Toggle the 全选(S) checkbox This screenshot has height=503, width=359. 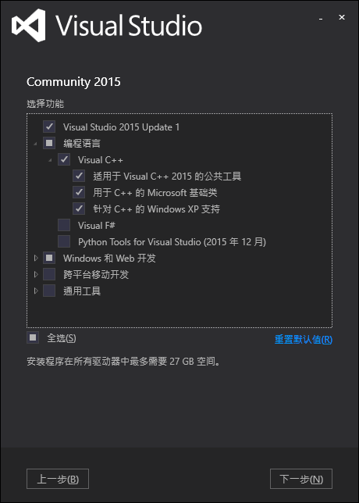pyautogui.click(x=33, y=337)
